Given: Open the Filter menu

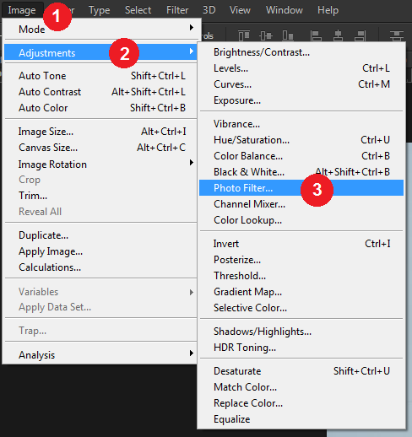Looking at the screenshot, I should pos(177,10).
